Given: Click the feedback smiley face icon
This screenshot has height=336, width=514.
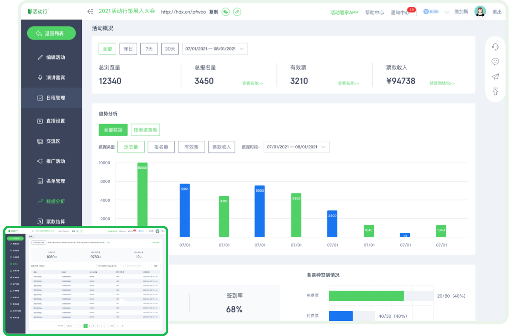Looking at the screenshot, I should coord(495,61).
